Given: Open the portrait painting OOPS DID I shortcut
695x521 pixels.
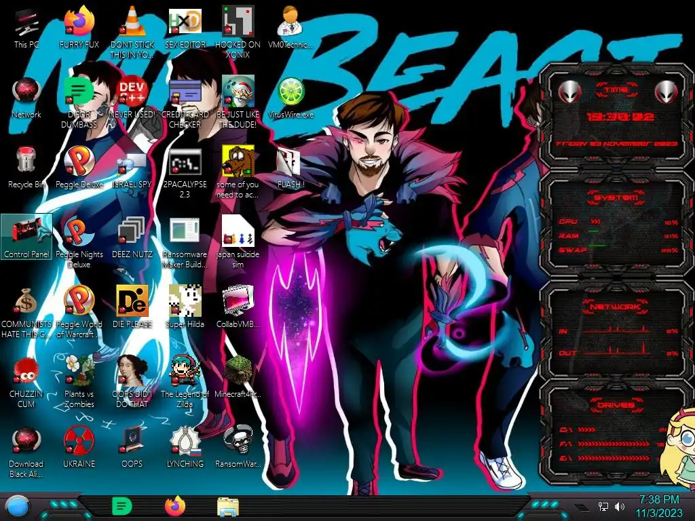Looking at the screenshot, I should point(132,382).
